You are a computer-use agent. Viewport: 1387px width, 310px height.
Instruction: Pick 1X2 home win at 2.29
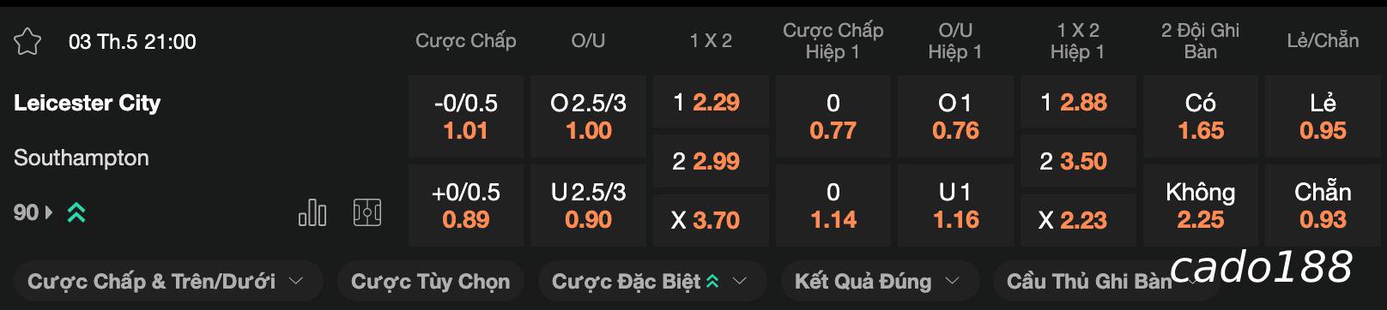click(x=711, y=102)
